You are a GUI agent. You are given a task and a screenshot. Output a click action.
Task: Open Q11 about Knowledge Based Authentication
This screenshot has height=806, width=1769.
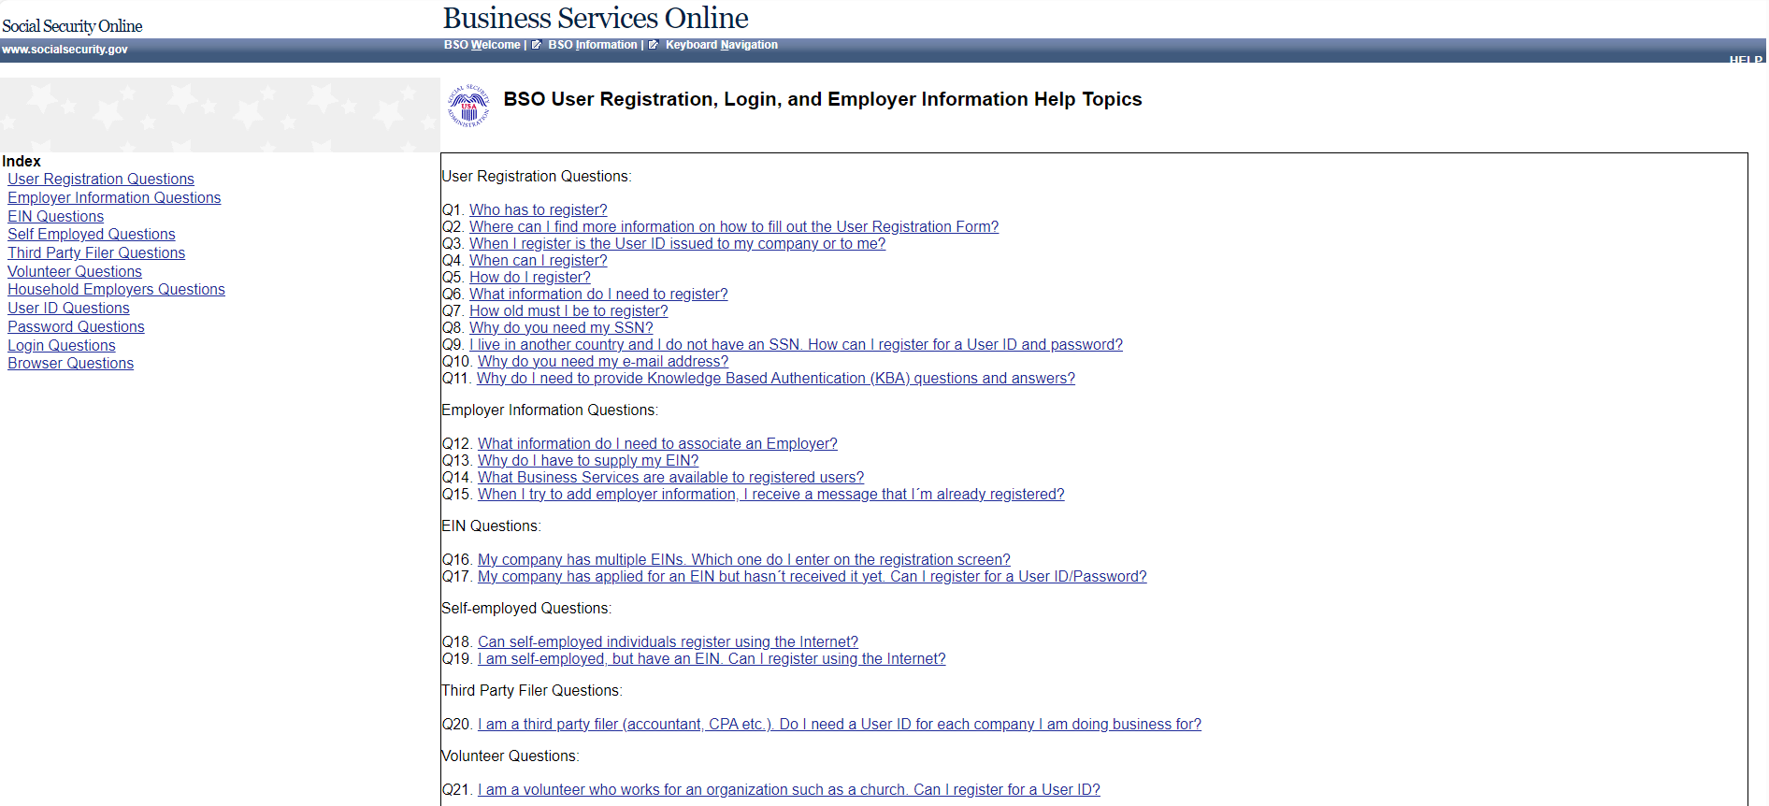[776, 379]
